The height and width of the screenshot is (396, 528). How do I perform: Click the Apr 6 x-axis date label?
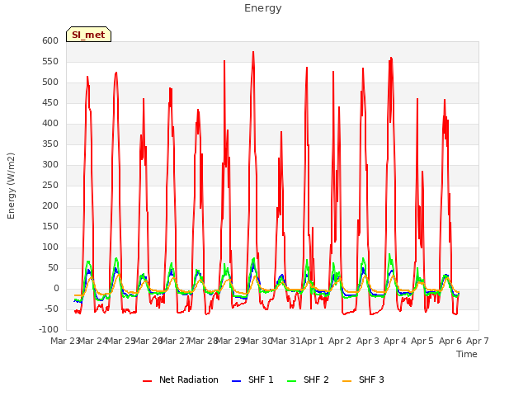[450, 341]
